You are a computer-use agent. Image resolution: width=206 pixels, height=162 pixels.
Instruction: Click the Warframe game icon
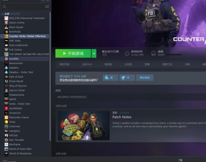tap(6, 145)
